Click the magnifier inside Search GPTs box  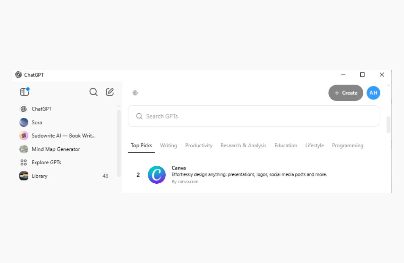tap(139, 117)
